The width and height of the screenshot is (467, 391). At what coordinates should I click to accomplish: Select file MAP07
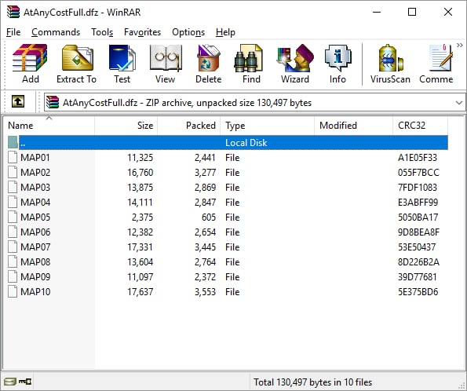[x=35, y=247]
